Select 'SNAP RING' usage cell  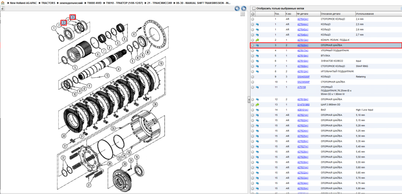point(362,66)
